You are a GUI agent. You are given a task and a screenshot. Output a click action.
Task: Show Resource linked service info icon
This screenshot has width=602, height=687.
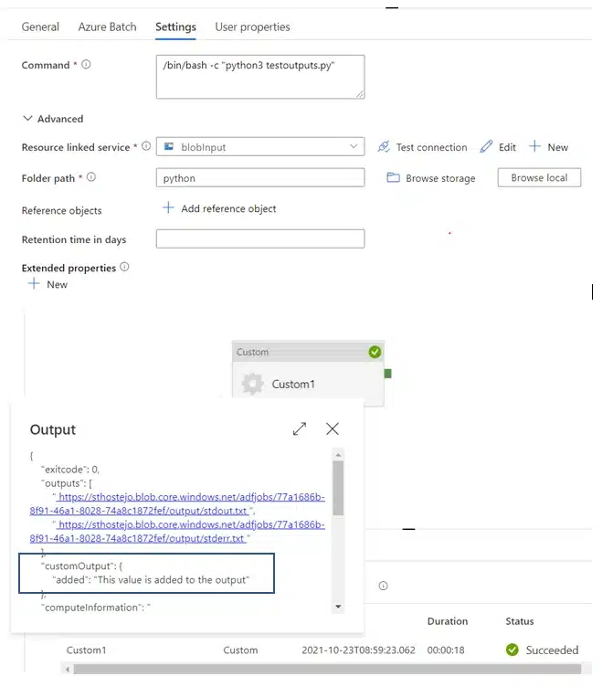[x=146, y=146]
